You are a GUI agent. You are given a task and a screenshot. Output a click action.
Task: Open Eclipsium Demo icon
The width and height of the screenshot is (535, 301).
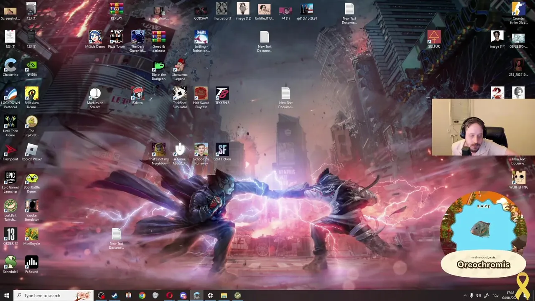tap(32, 98)
